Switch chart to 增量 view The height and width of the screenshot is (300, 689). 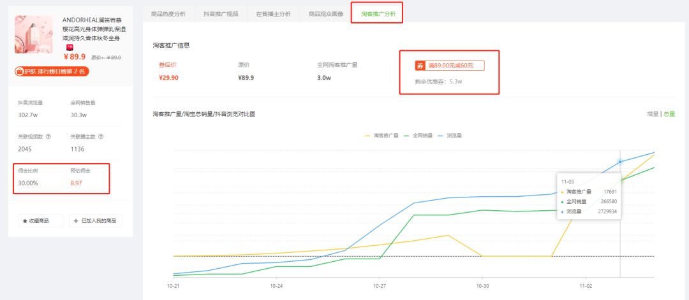(x=653, y=114)
